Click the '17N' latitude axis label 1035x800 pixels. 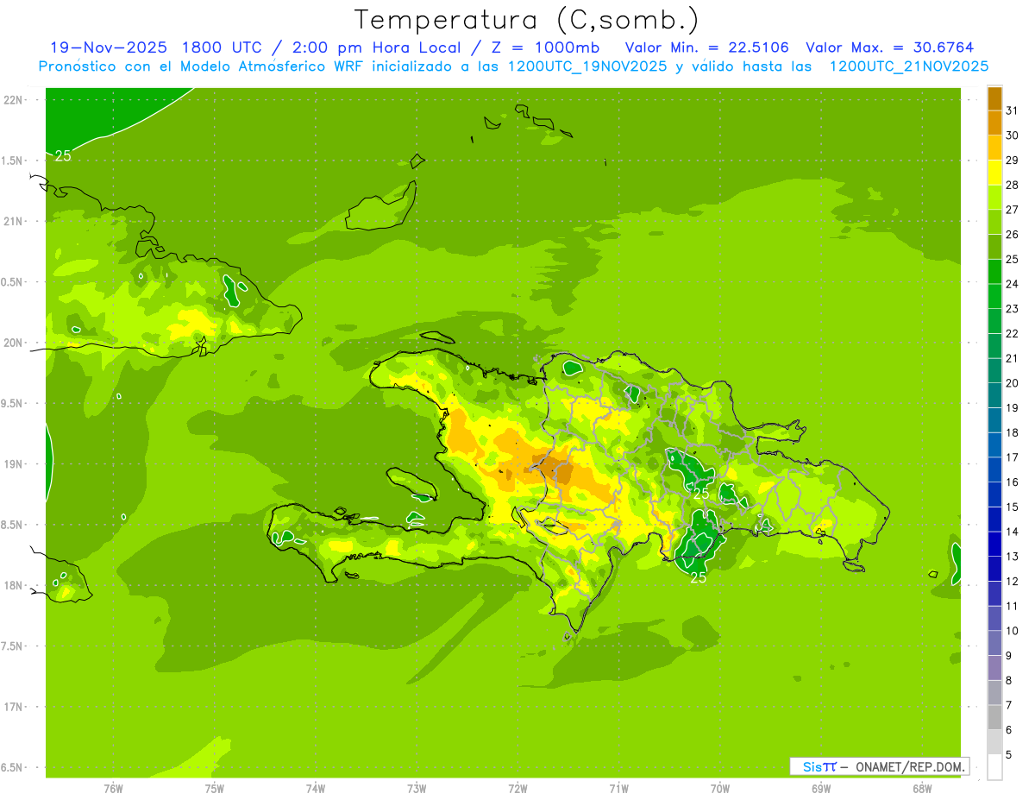coord(15,707)
